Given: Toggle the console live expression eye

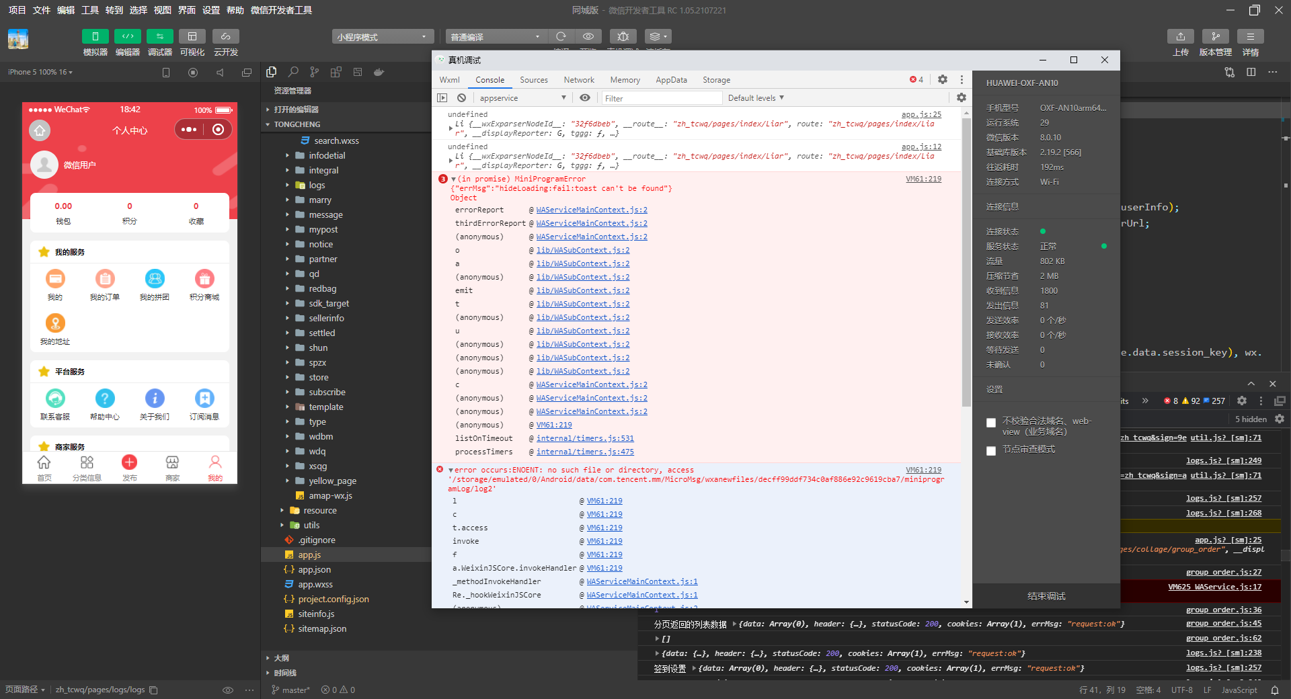Looking at the screenshot, I should click(585, 97).
